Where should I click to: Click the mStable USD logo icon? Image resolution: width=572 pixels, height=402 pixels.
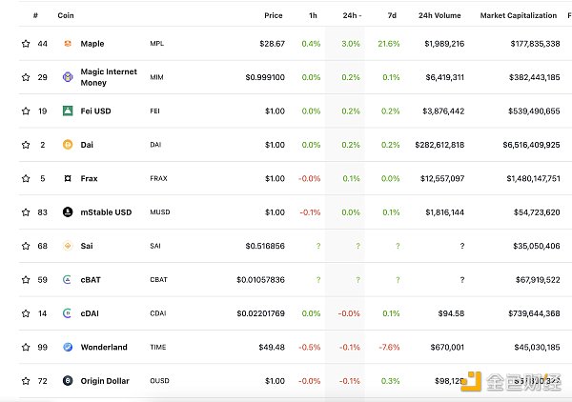point(68,212)
